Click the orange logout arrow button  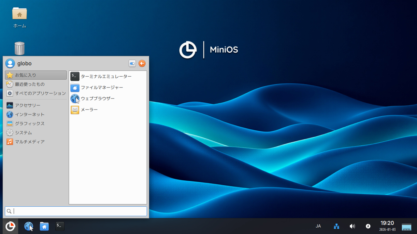[142, 63]
